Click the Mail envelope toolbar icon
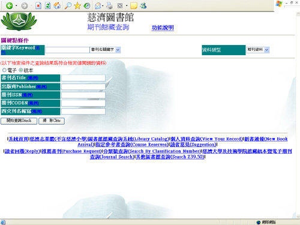 [98, 6]
